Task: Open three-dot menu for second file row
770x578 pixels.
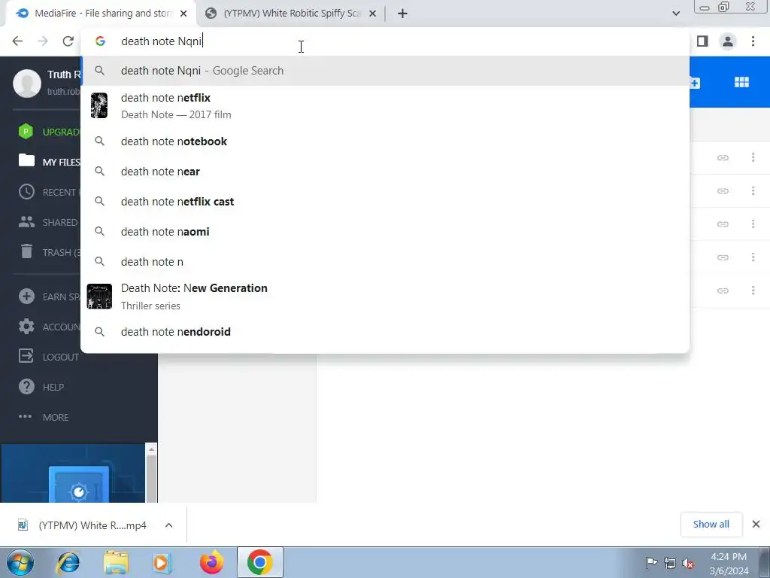Action: 753,190
